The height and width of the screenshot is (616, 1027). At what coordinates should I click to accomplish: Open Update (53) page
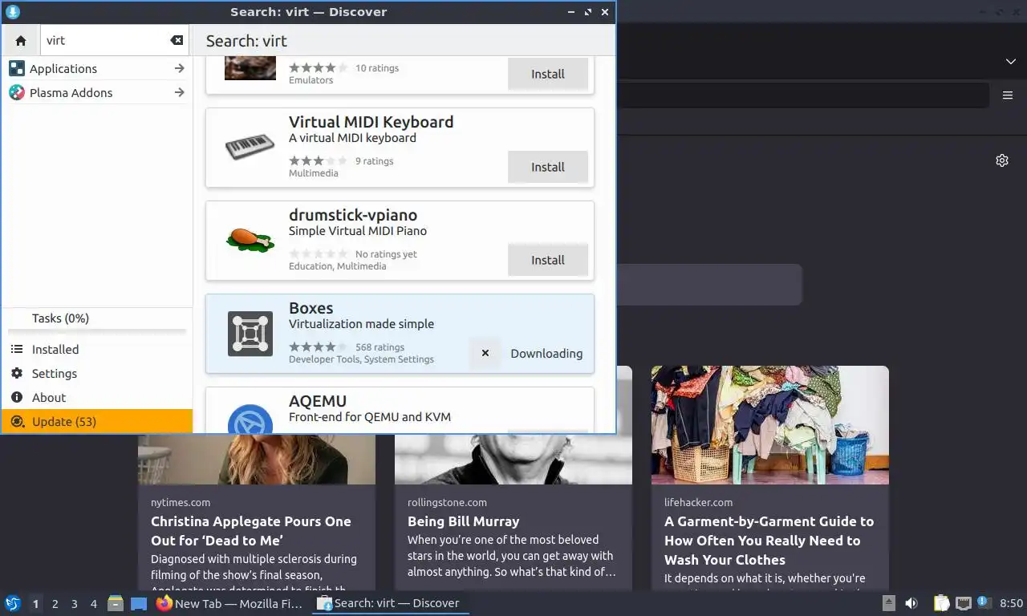97,422
